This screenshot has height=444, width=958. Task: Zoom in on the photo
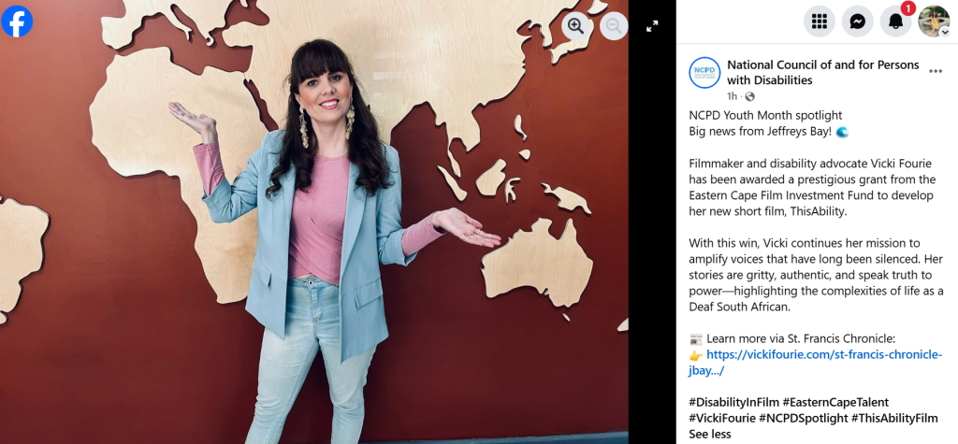[x=575, y=25]
